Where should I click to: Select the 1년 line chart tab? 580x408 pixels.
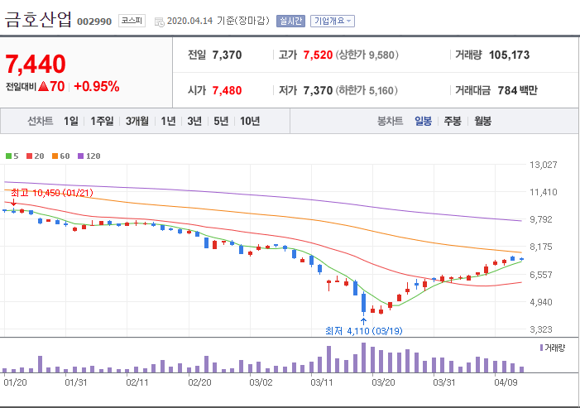[x=168, y=121]
